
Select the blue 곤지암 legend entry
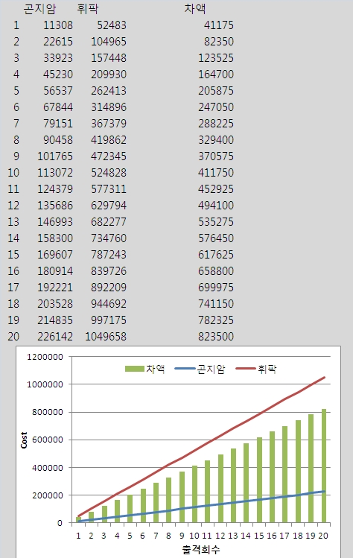coord(200,369)
